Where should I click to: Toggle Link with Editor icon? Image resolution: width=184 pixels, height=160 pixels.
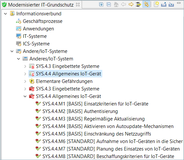146,5
